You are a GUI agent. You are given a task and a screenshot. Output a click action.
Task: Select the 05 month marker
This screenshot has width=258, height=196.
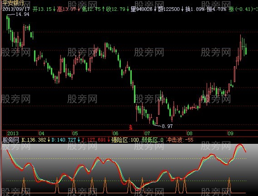75,133
